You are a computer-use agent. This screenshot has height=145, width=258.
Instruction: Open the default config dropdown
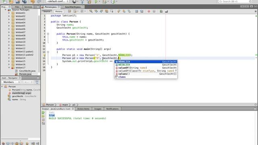coord(57,2)
